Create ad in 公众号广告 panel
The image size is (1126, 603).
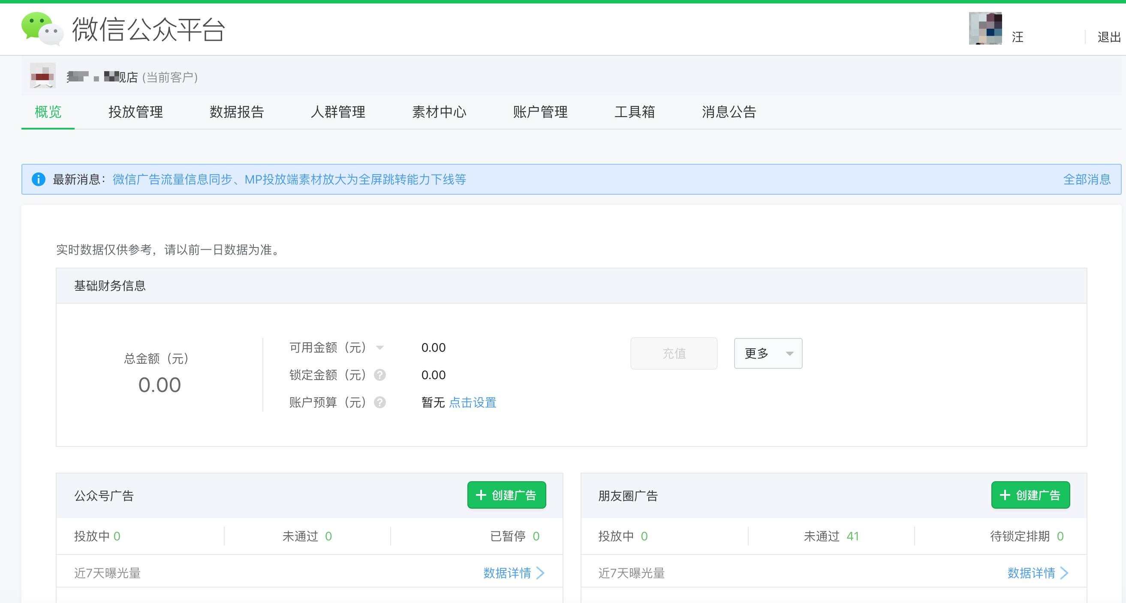[x=506, y=495]
